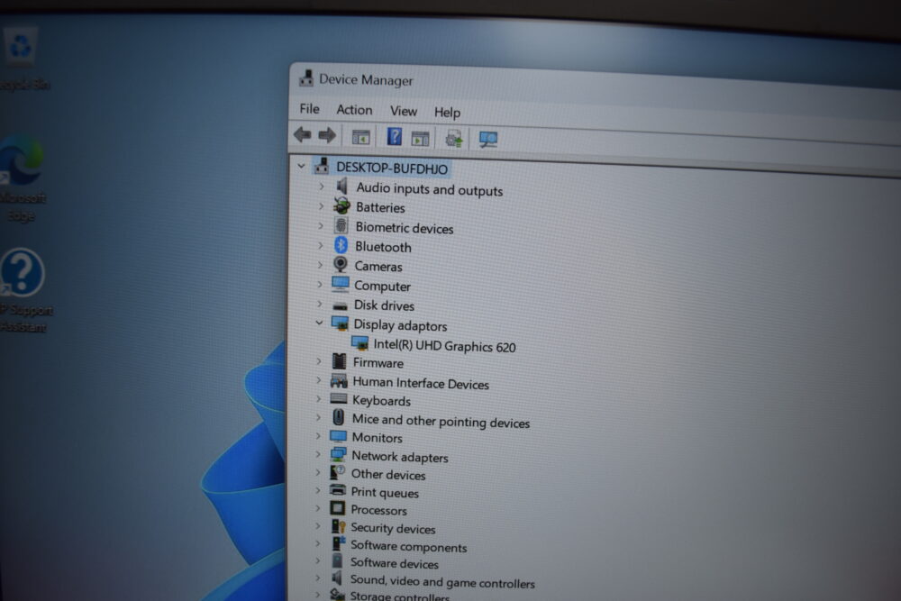
Task: Expand the Biometric devices node chevron
Action: click(321, 226)
